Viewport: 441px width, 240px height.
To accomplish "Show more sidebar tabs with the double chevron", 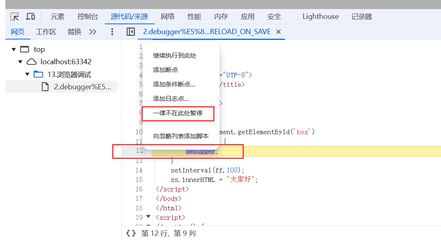I will (93, 32).
